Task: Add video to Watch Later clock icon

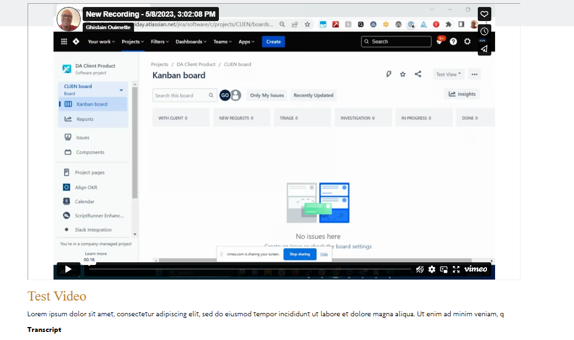Action: [x=484, y=31]
